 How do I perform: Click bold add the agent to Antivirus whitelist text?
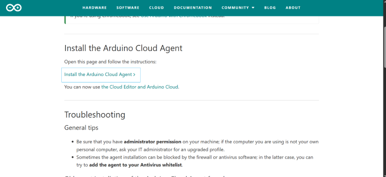[136, 165]
